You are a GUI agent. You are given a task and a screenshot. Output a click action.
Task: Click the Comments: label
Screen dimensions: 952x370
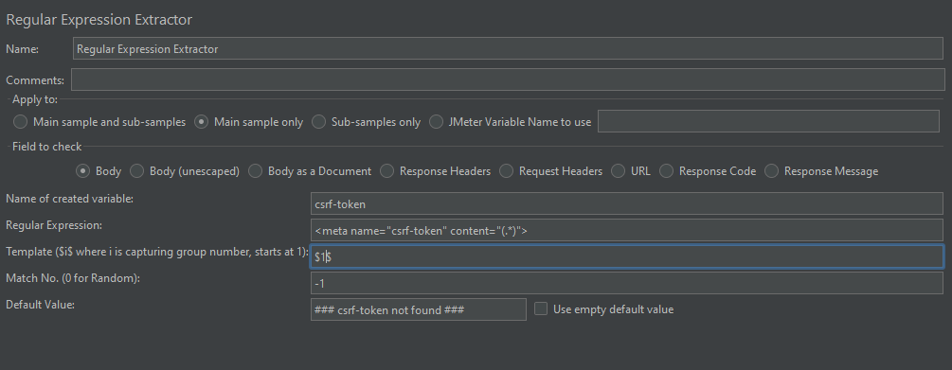click(35, 80)
